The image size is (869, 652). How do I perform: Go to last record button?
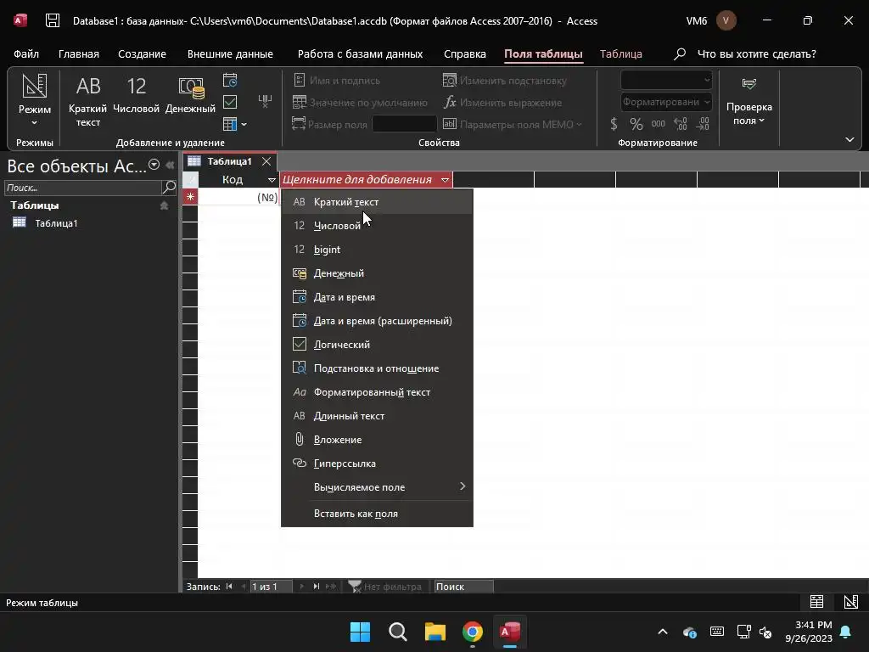point(316,586)
